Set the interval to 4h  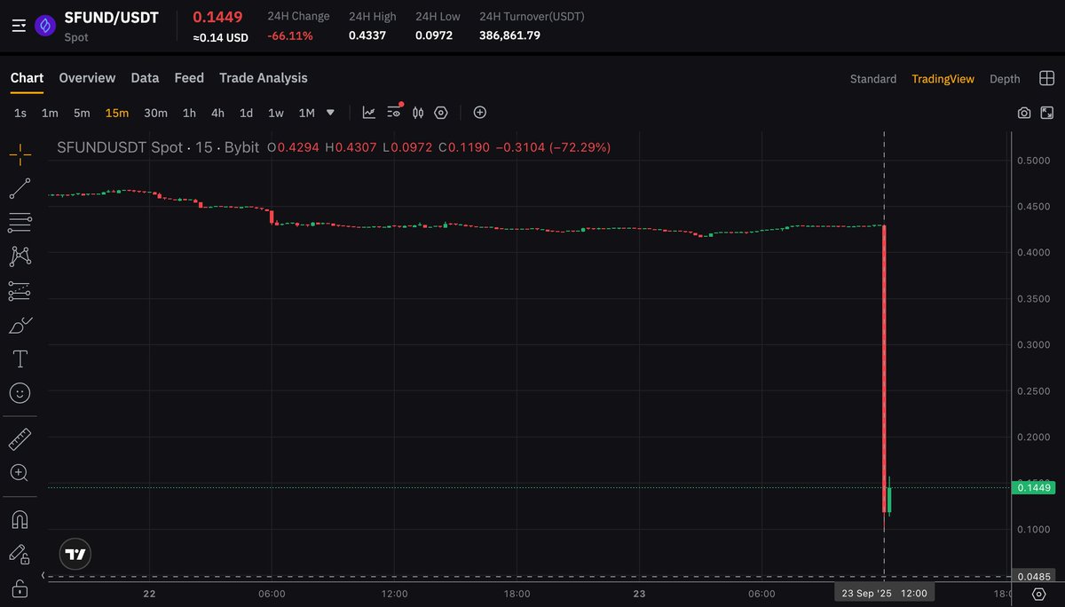(x=217, y=113)
